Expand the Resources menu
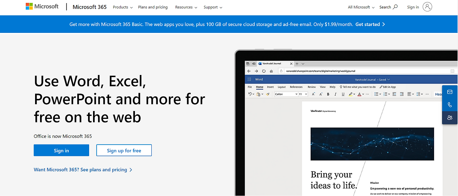The image size is (458, 196). [186, 7]
